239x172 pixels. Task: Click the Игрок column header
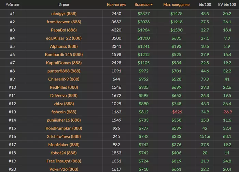[64, 4]
